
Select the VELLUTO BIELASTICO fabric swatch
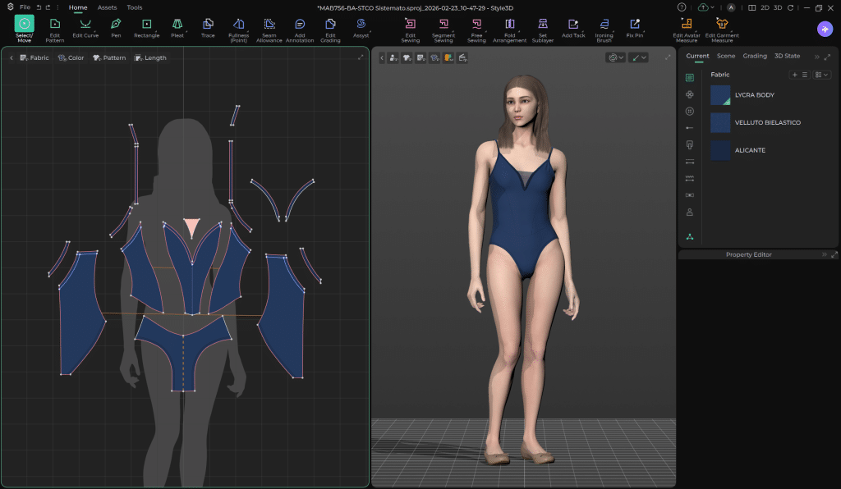coord(720,123)
